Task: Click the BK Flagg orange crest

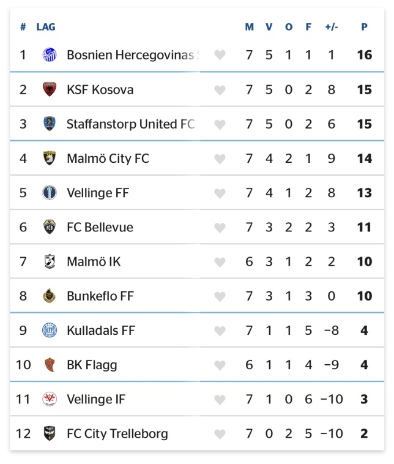Action: (50, 365)
